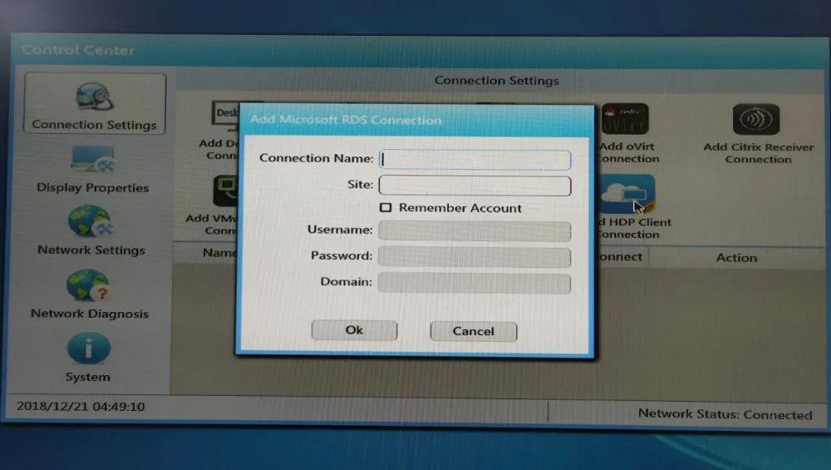831x470 pixels.
Task: Select the partially hidden Add Desktop connection icon
Action: 226,116
